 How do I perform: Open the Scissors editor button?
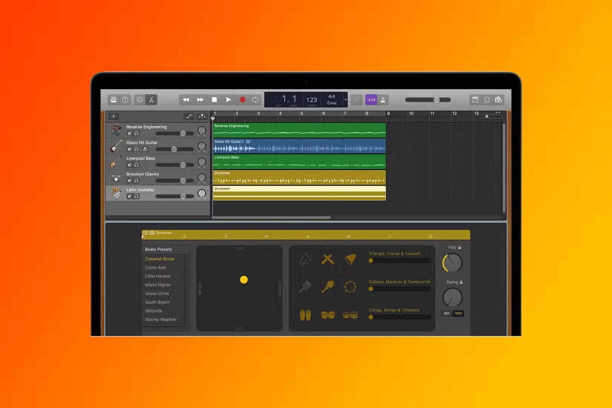click(151, 100)
